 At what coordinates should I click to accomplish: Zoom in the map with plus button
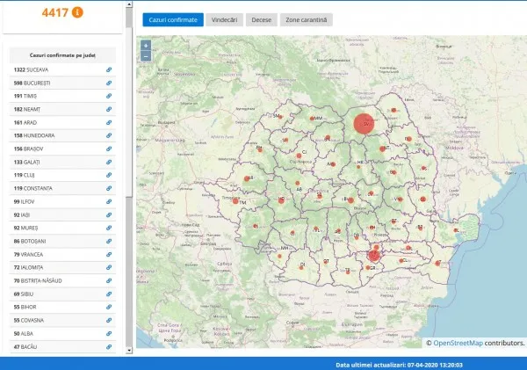(x=146, y=46)
